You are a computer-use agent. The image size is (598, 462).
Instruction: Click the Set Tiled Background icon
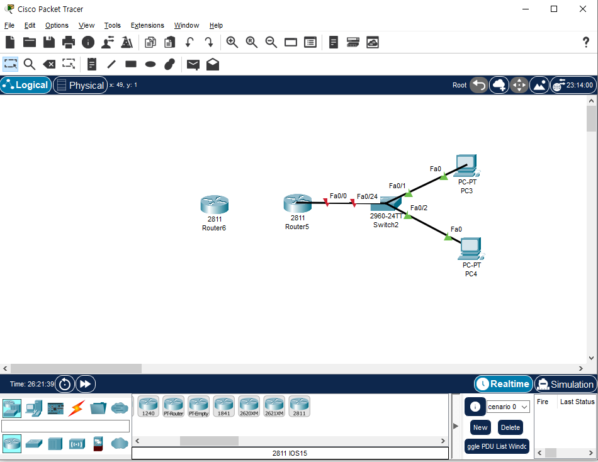click(539, 85)
